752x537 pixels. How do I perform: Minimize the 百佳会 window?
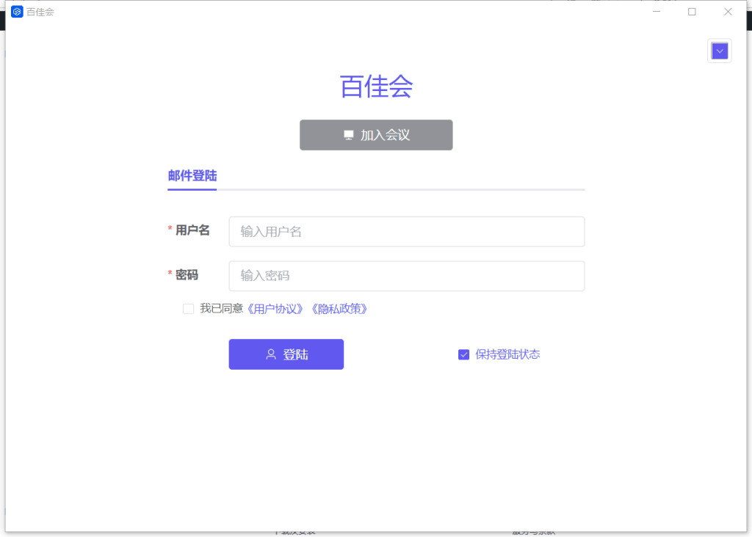[x=657, y=12]
